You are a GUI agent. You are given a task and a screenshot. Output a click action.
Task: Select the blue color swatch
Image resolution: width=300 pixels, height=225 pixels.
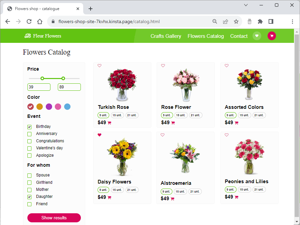pyautogui.click(x=67, y=107)
